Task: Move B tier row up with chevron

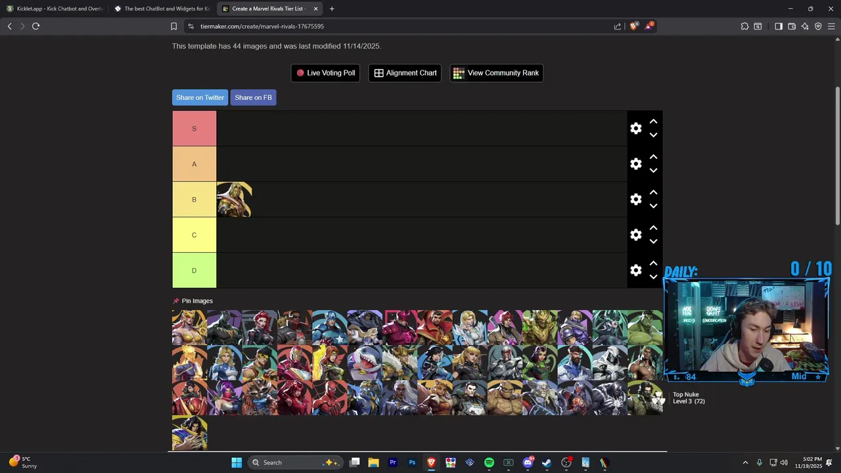Action: click(653, 192)
